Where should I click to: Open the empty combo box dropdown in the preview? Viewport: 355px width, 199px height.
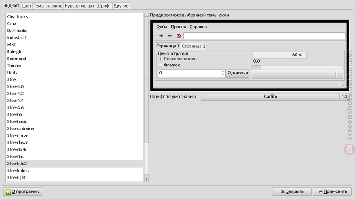(297, 74)
